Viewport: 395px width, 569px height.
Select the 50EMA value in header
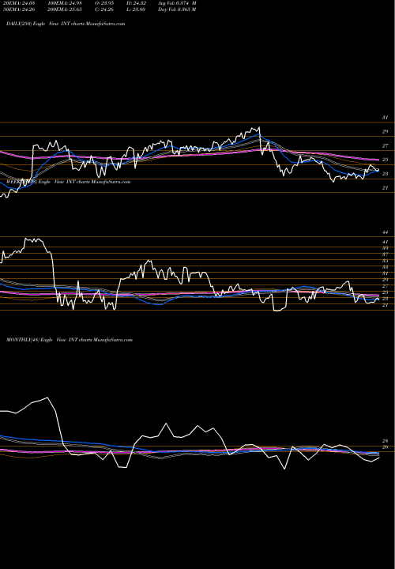tap(19, 9)
